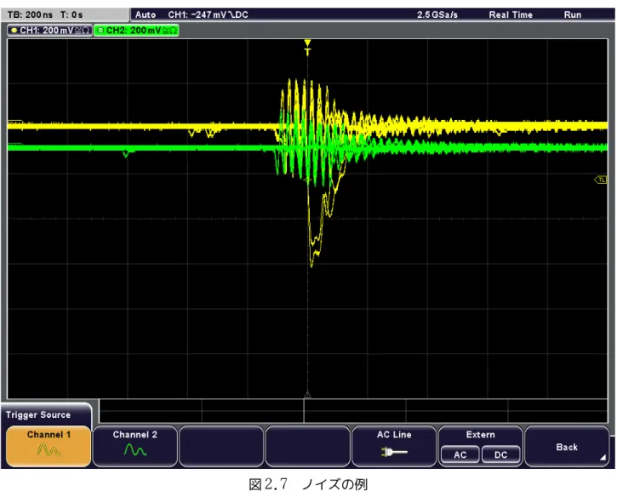This screenshot has height=497, width=617.
Task: Select the Extern AC coupling option
Action: pyautogui.click(x=460, y=455)
